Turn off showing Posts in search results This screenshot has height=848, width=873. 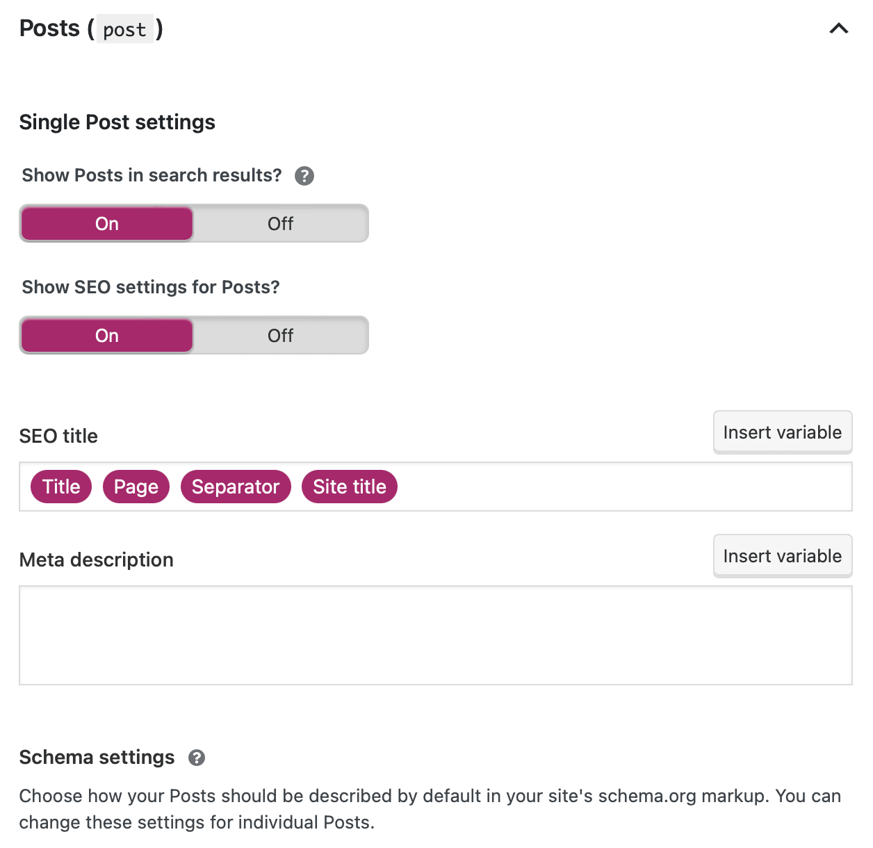(279, 223)
